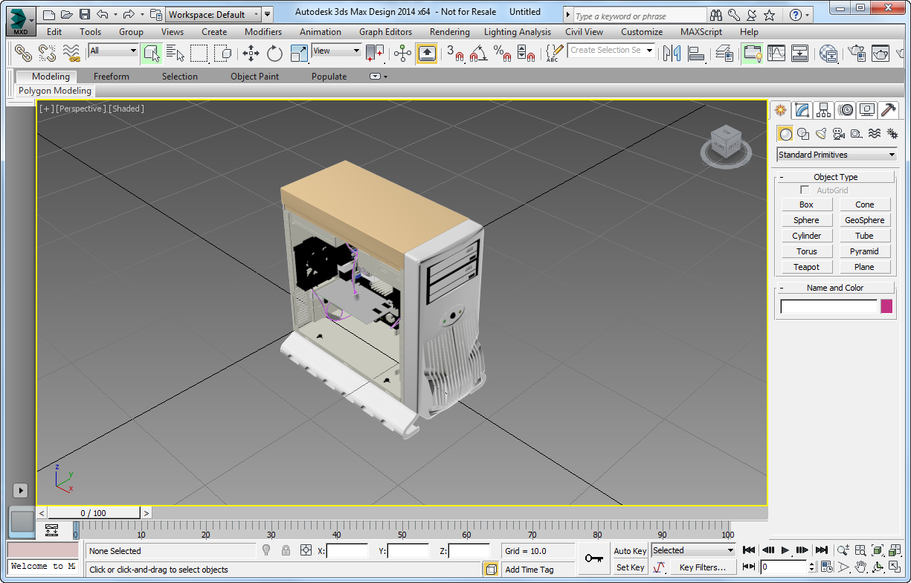The width and height of the screenshot is (911, 583).
Task: Enable the AutoGrid checkbox
Action: pos(805,190)
